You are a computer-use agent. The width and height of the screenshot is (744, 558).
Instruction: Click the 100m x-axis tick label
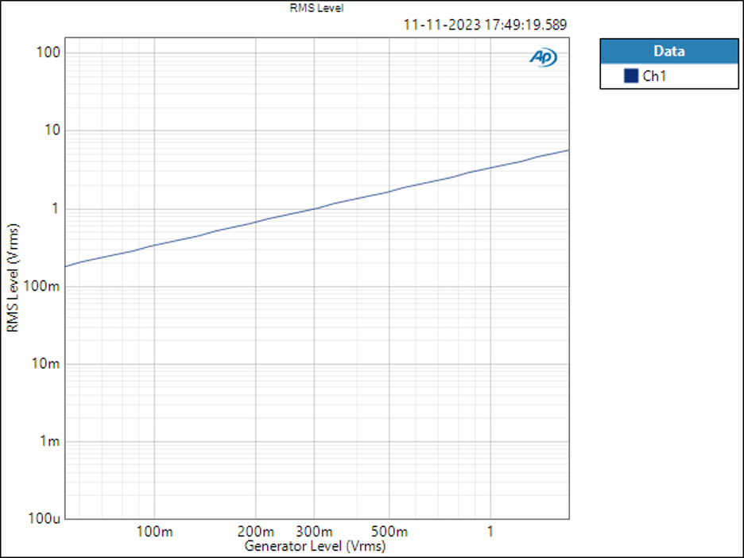pos(155,532)
